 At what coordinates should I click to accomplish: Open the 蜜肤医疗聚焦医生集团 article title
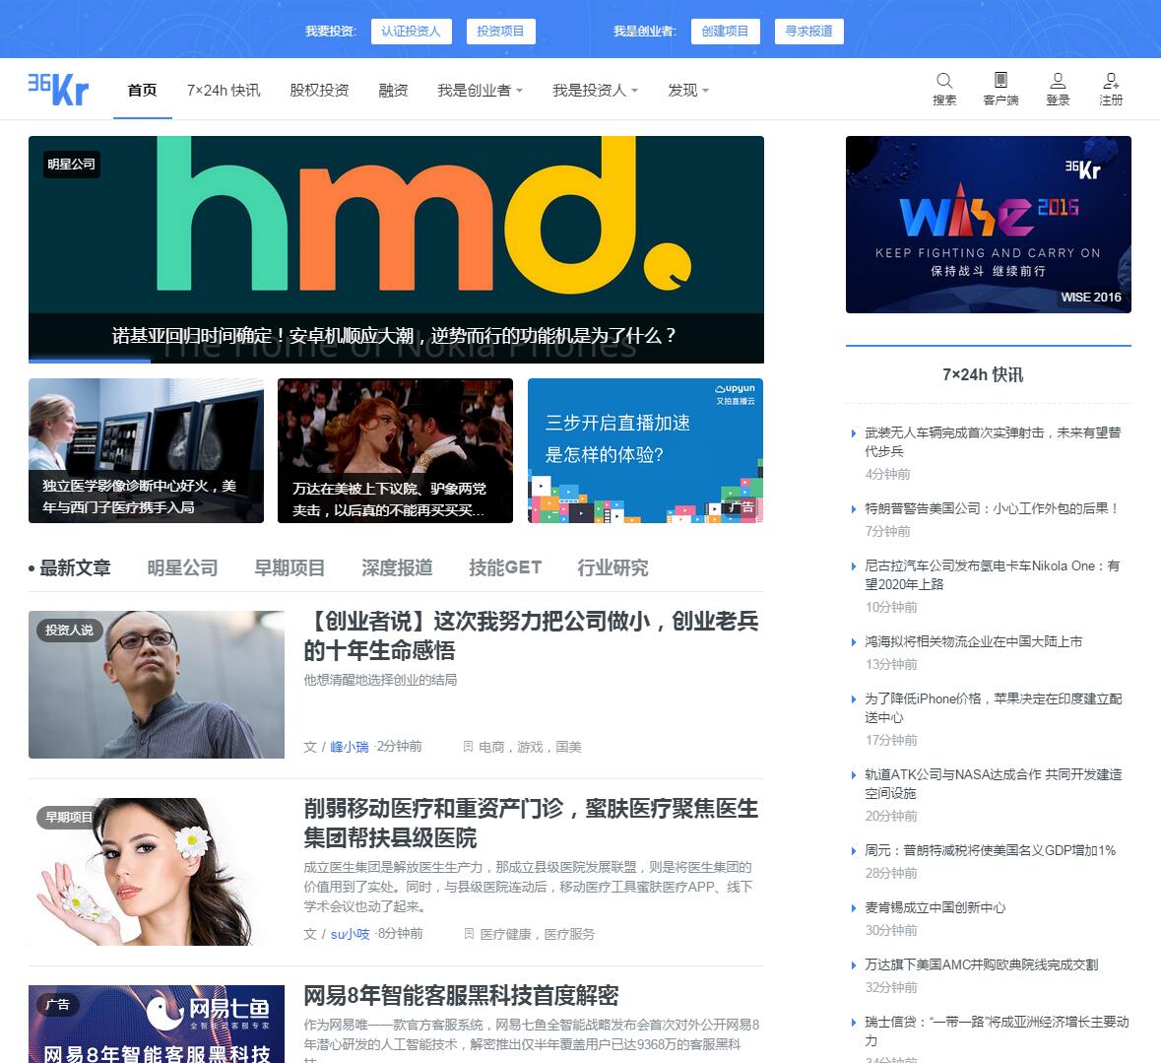tap(531, 823)
